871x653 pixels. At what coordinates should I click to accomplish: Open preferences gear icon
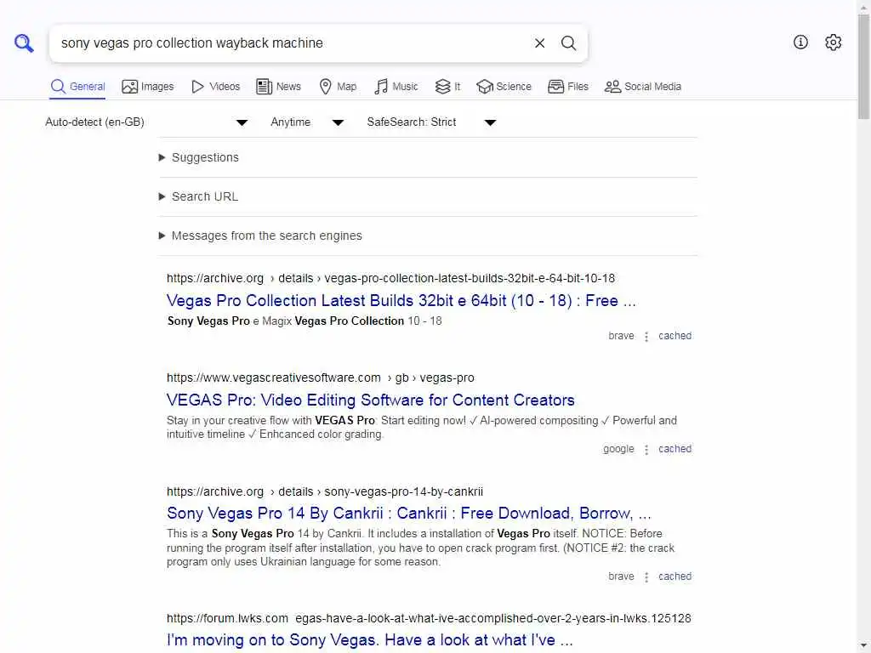[833, 43]
